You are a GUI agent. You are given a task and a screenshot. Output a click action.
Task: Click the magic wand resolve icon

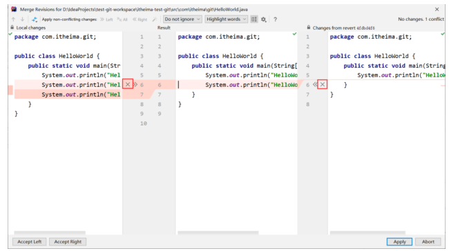point(155,19)
